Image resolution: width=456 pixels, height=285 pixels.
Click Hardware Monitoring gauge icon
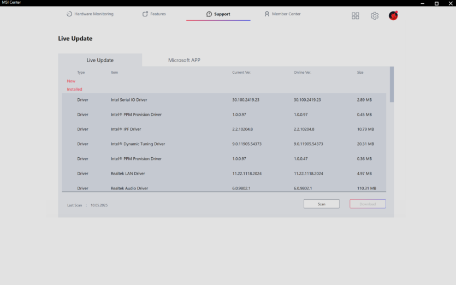tap(69, 14)
